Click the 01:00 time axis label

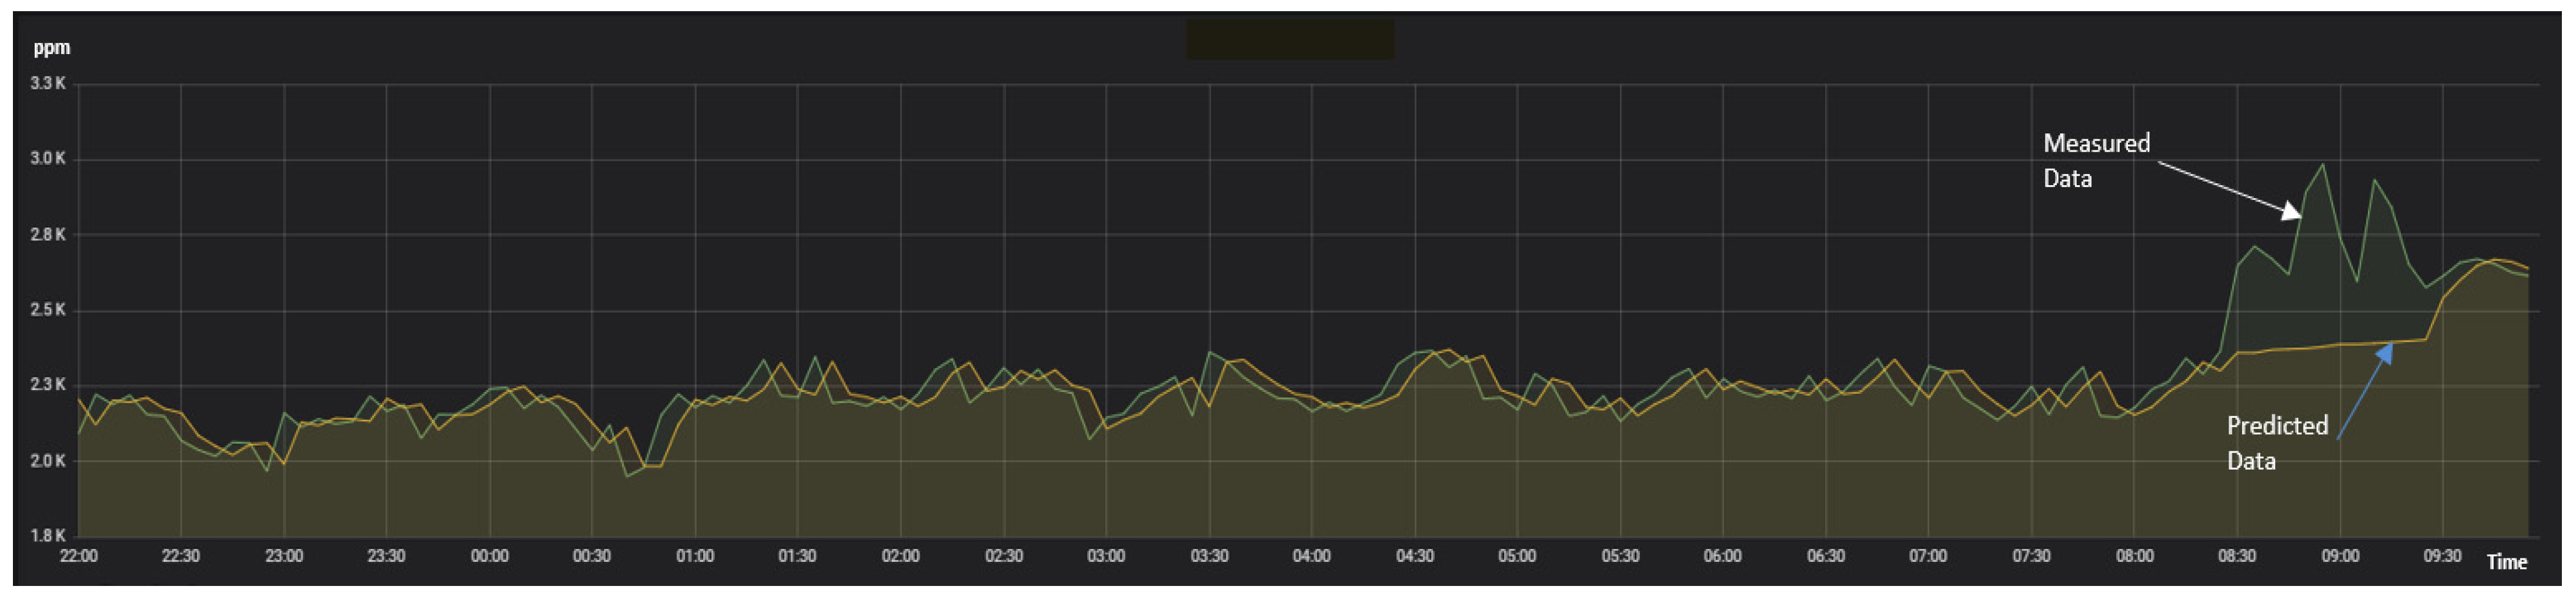[695, 556]
